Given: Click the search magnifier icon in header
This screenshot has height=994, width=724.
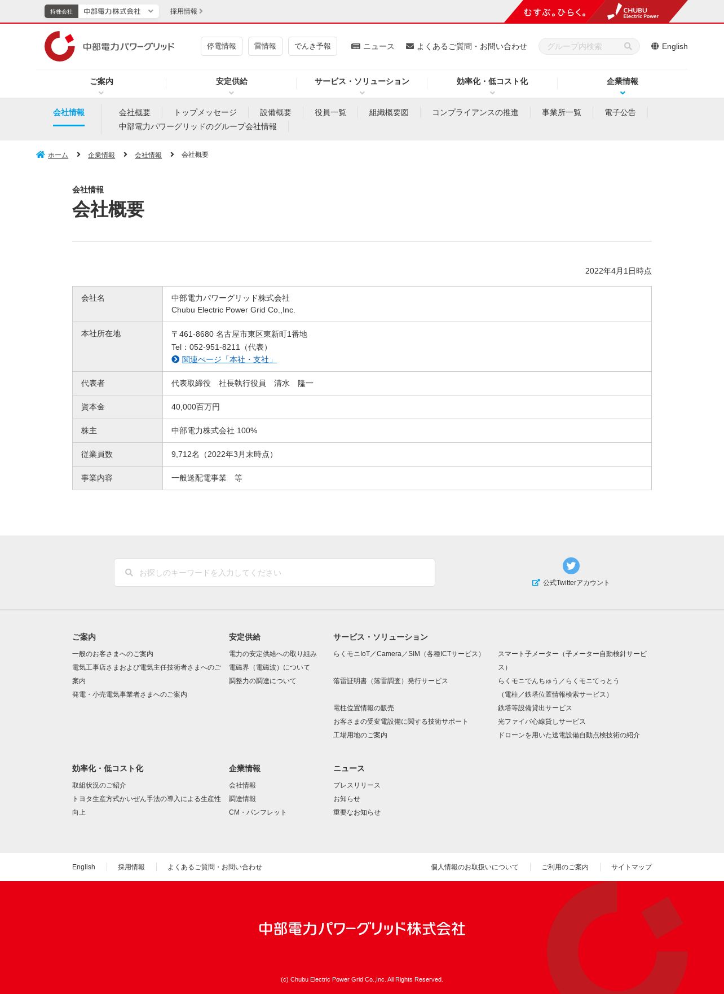Looking at the screenshot, I should coord(628,46).
